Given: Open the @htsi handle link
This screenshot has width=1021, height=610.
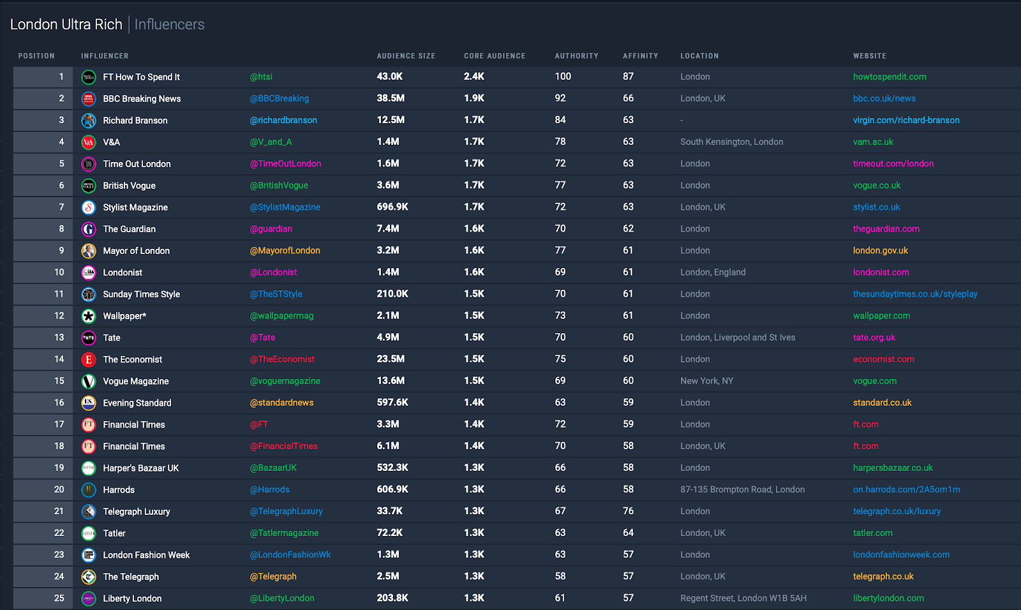Looking at the screenshot, I should [x=261, y=77].
